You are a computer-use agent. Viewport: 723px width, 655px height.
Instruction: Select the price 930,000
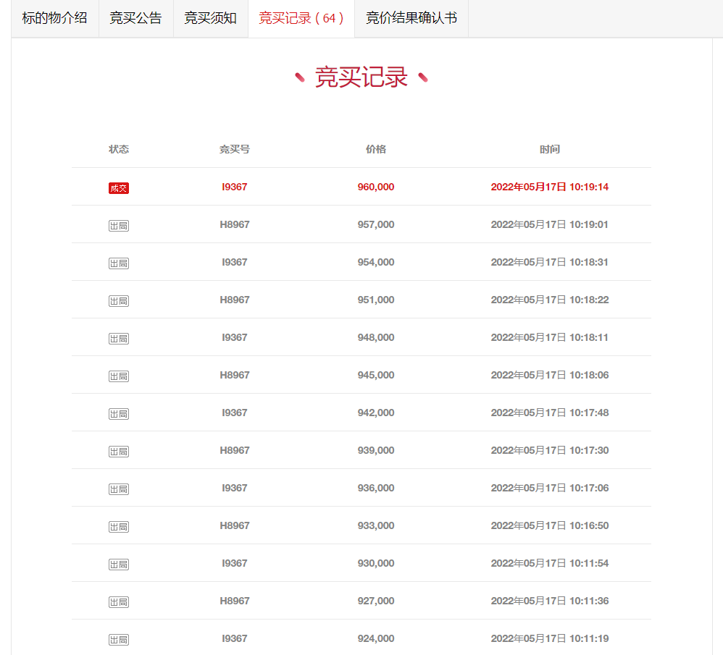pos(376,563)
